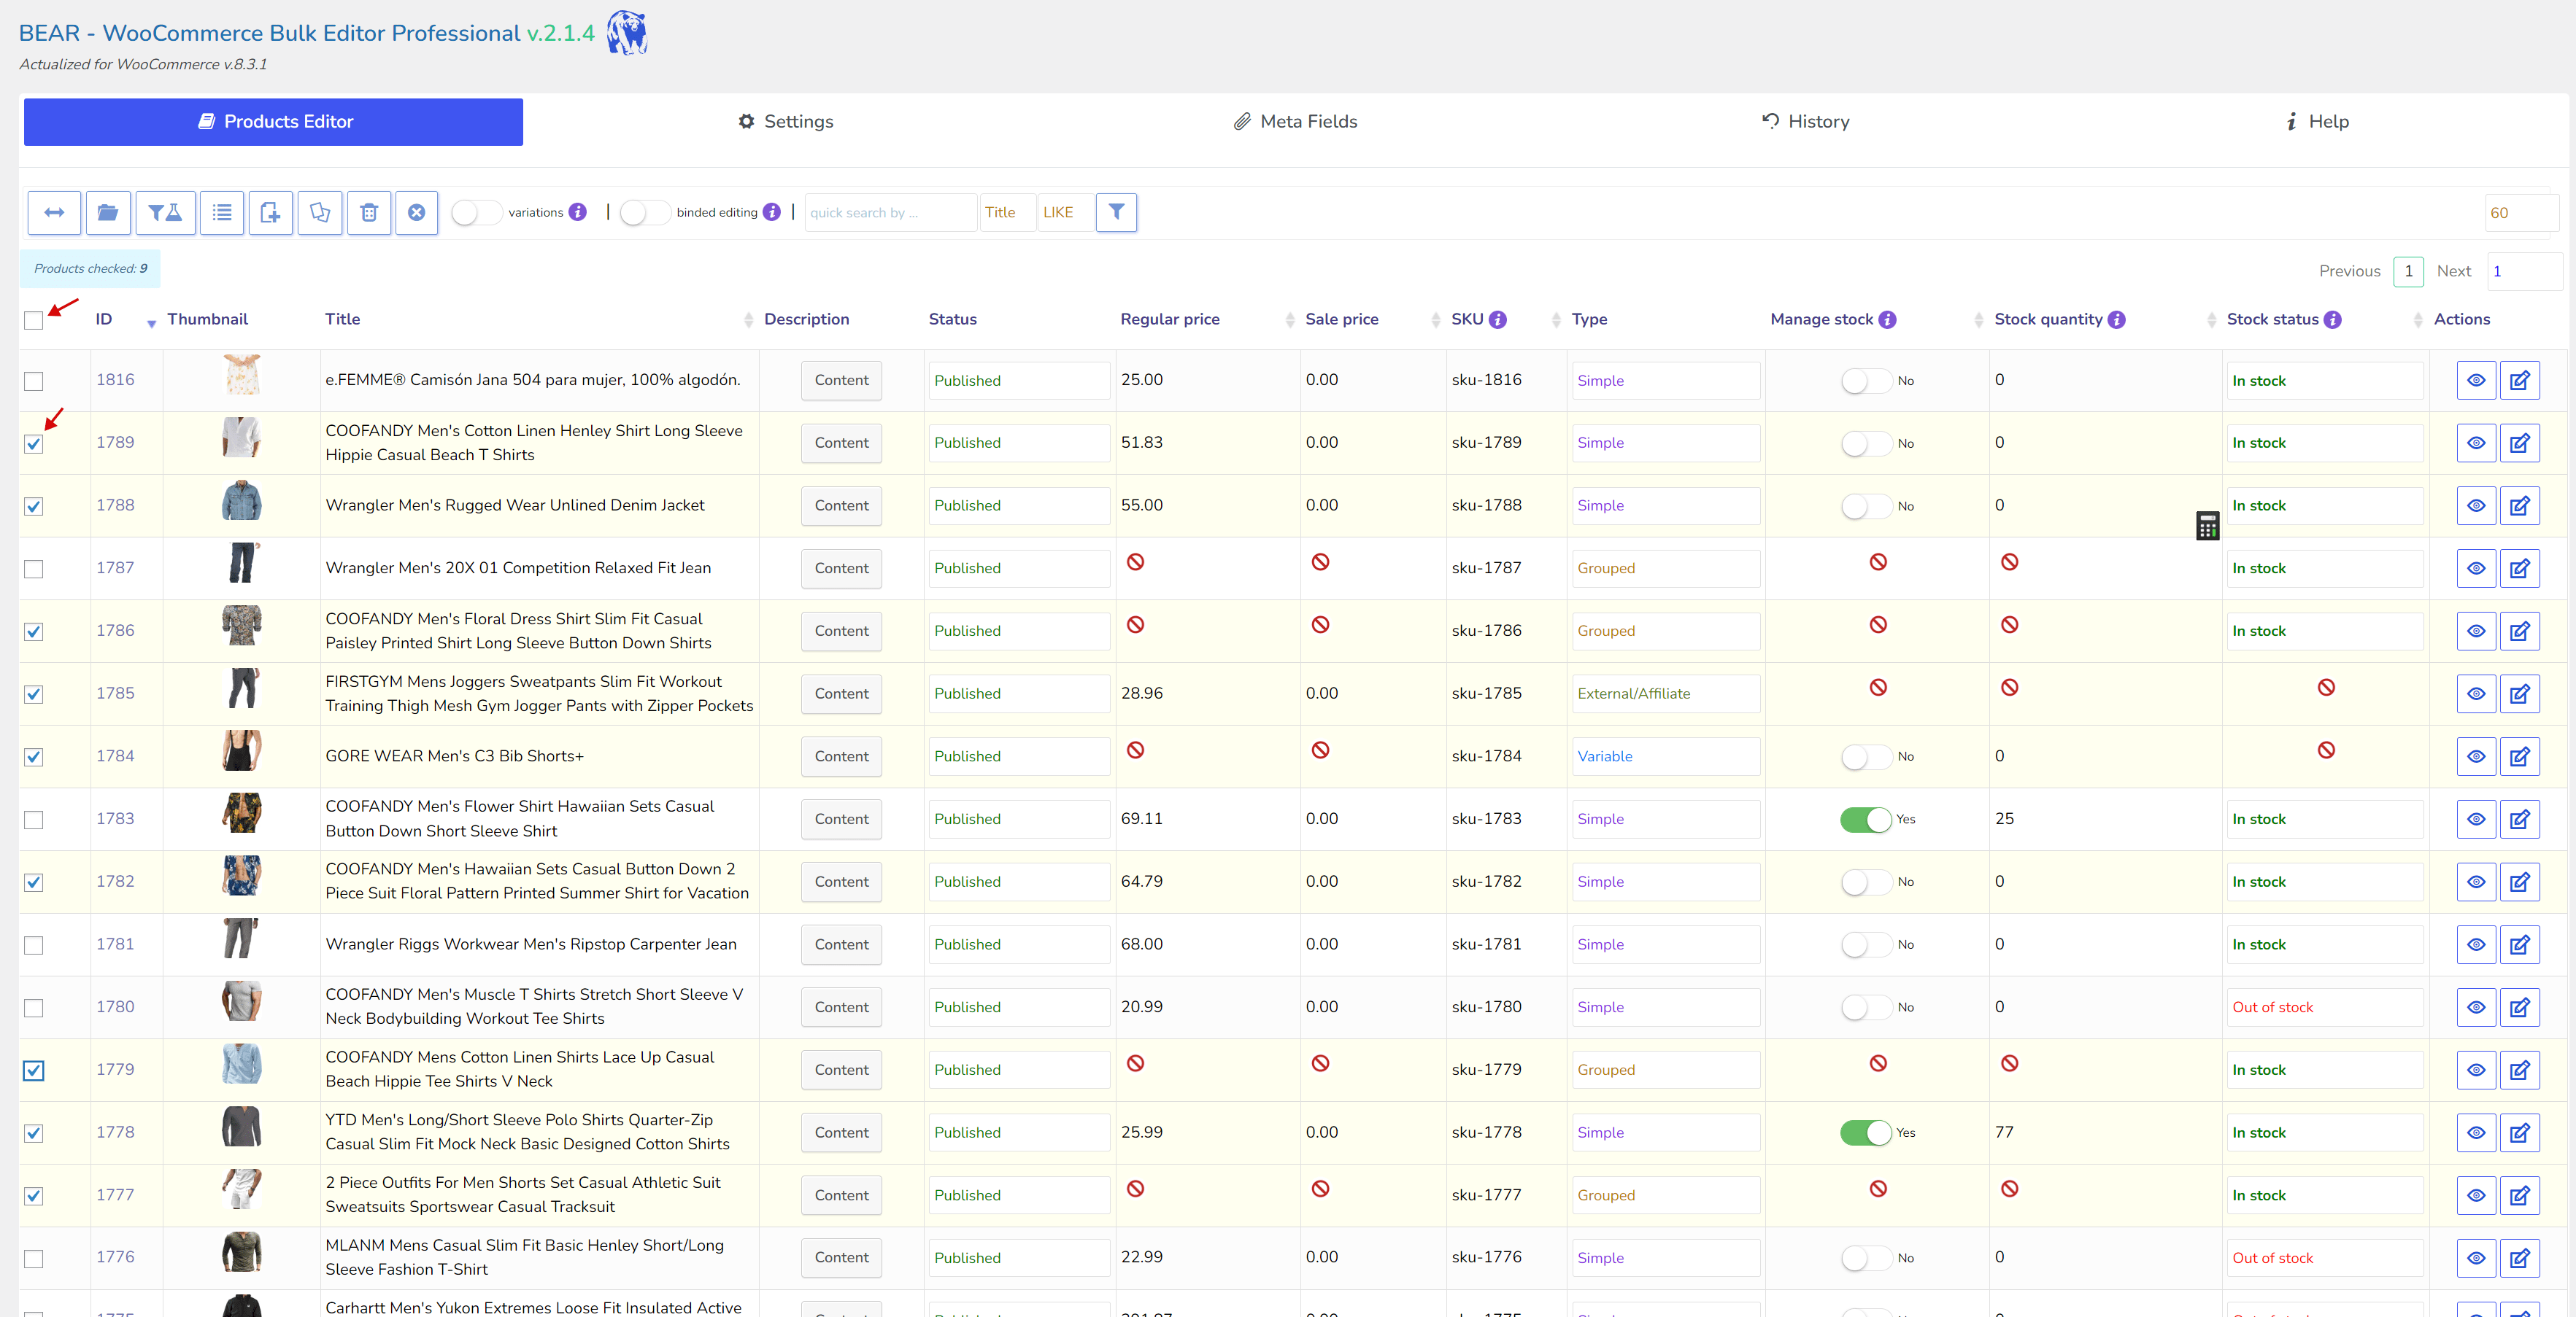View product 1778 with the eye icon

coord(2476,1133)
